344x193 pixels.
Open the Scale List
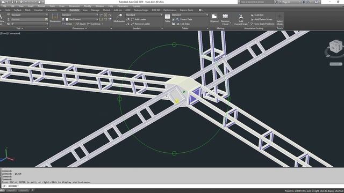click(x=257, y=15)
